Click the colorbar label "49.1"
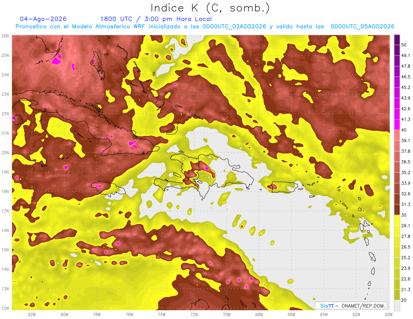Image resolution: width=413 pixels, height=319 pixels. click(x=405, y=55)
